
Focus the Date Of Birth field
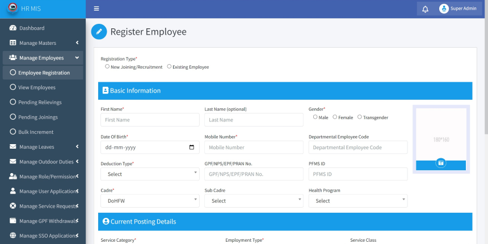[x=150, y=147]
